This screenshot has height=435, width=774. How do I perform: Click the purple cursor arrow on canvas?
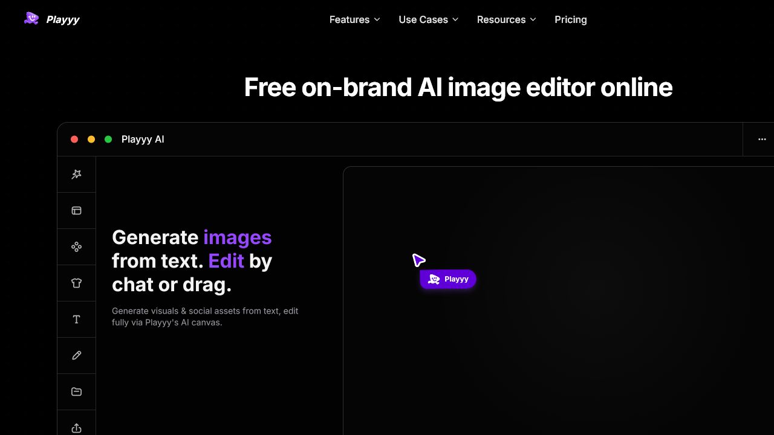click(x=418, y=260)
